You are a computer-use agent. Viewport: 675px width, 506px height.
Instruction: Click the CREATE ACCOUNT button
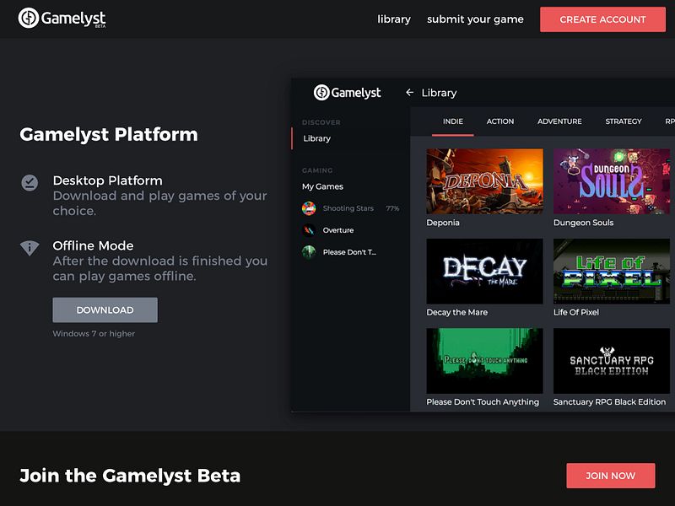[602, 19]
